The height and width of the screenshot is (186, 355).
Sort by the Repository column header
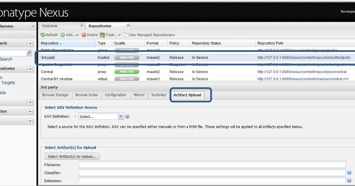[x=67, y=43]
